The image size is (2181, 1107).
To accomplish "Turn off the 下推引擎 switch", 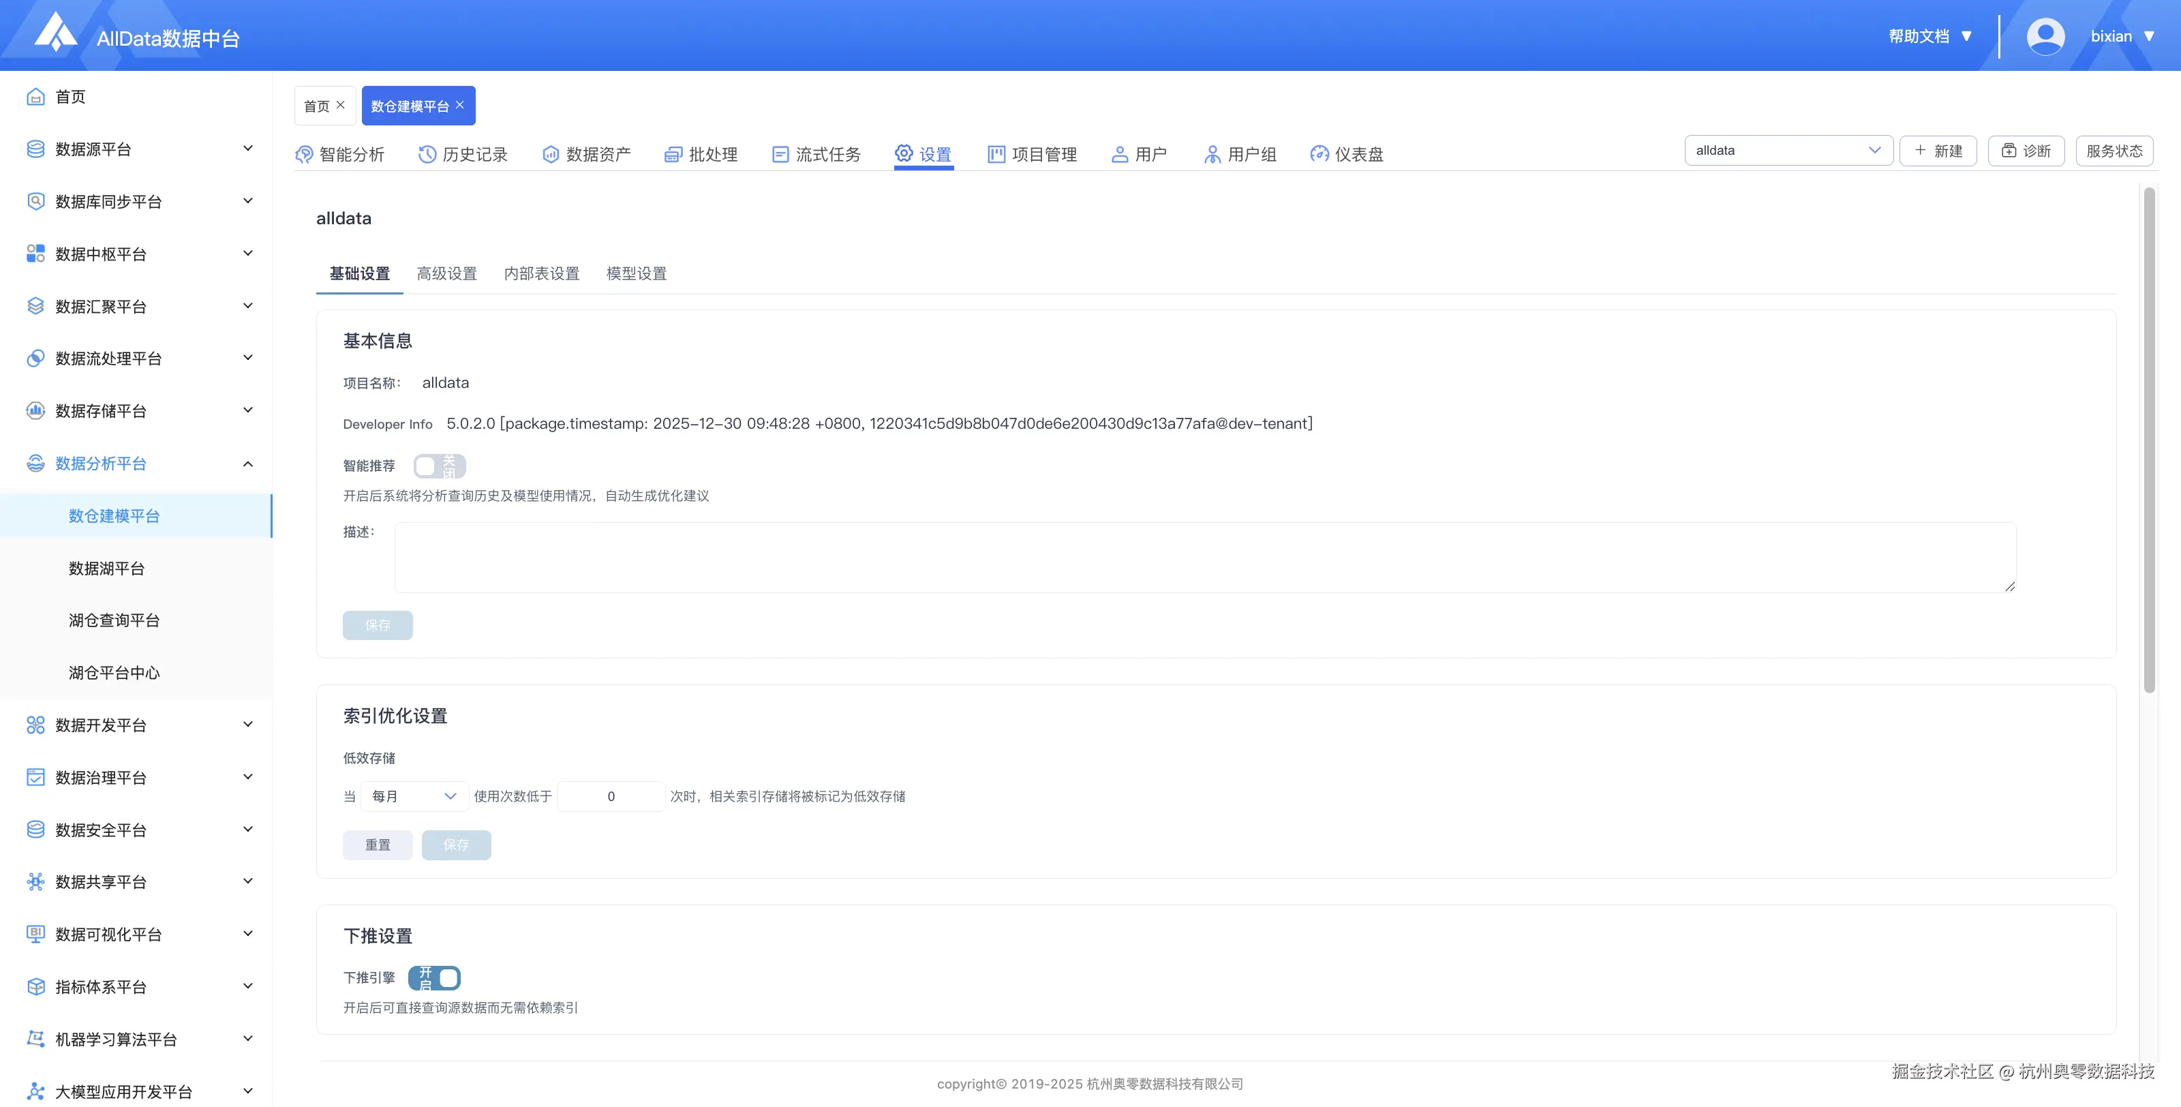I will click(x=434, y=977).
